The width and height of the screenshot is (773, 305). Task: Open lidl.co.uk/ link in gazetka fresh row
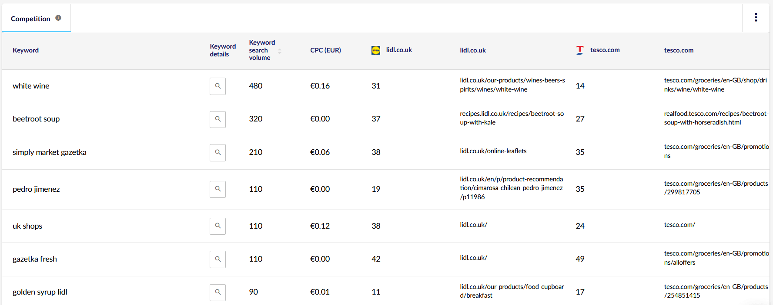[474, 258]
